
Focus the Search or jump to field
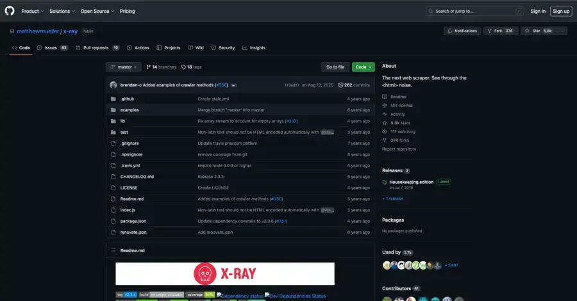click(x=474, y=11)
